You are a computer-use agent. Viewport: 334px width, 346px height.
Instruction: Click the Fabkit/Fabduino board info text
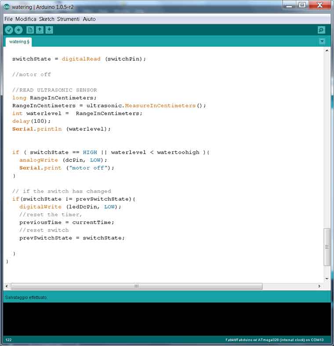tap(275, 340)
